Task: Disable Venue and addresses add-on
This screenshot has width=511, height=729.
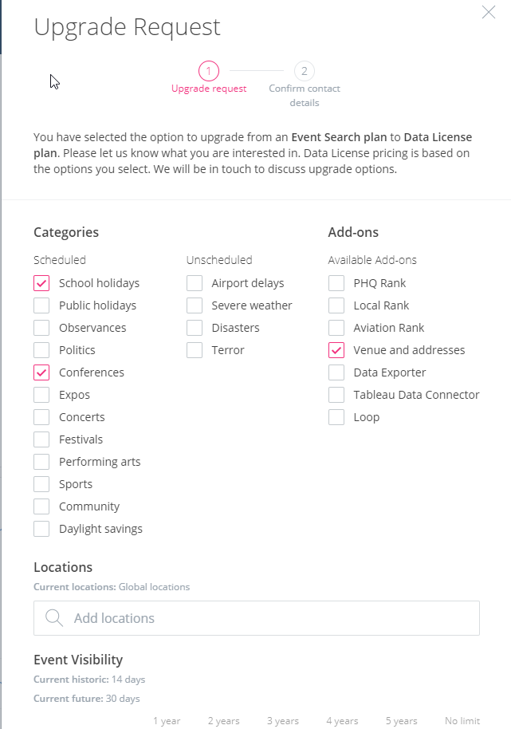Action: [x=336, y=350]
